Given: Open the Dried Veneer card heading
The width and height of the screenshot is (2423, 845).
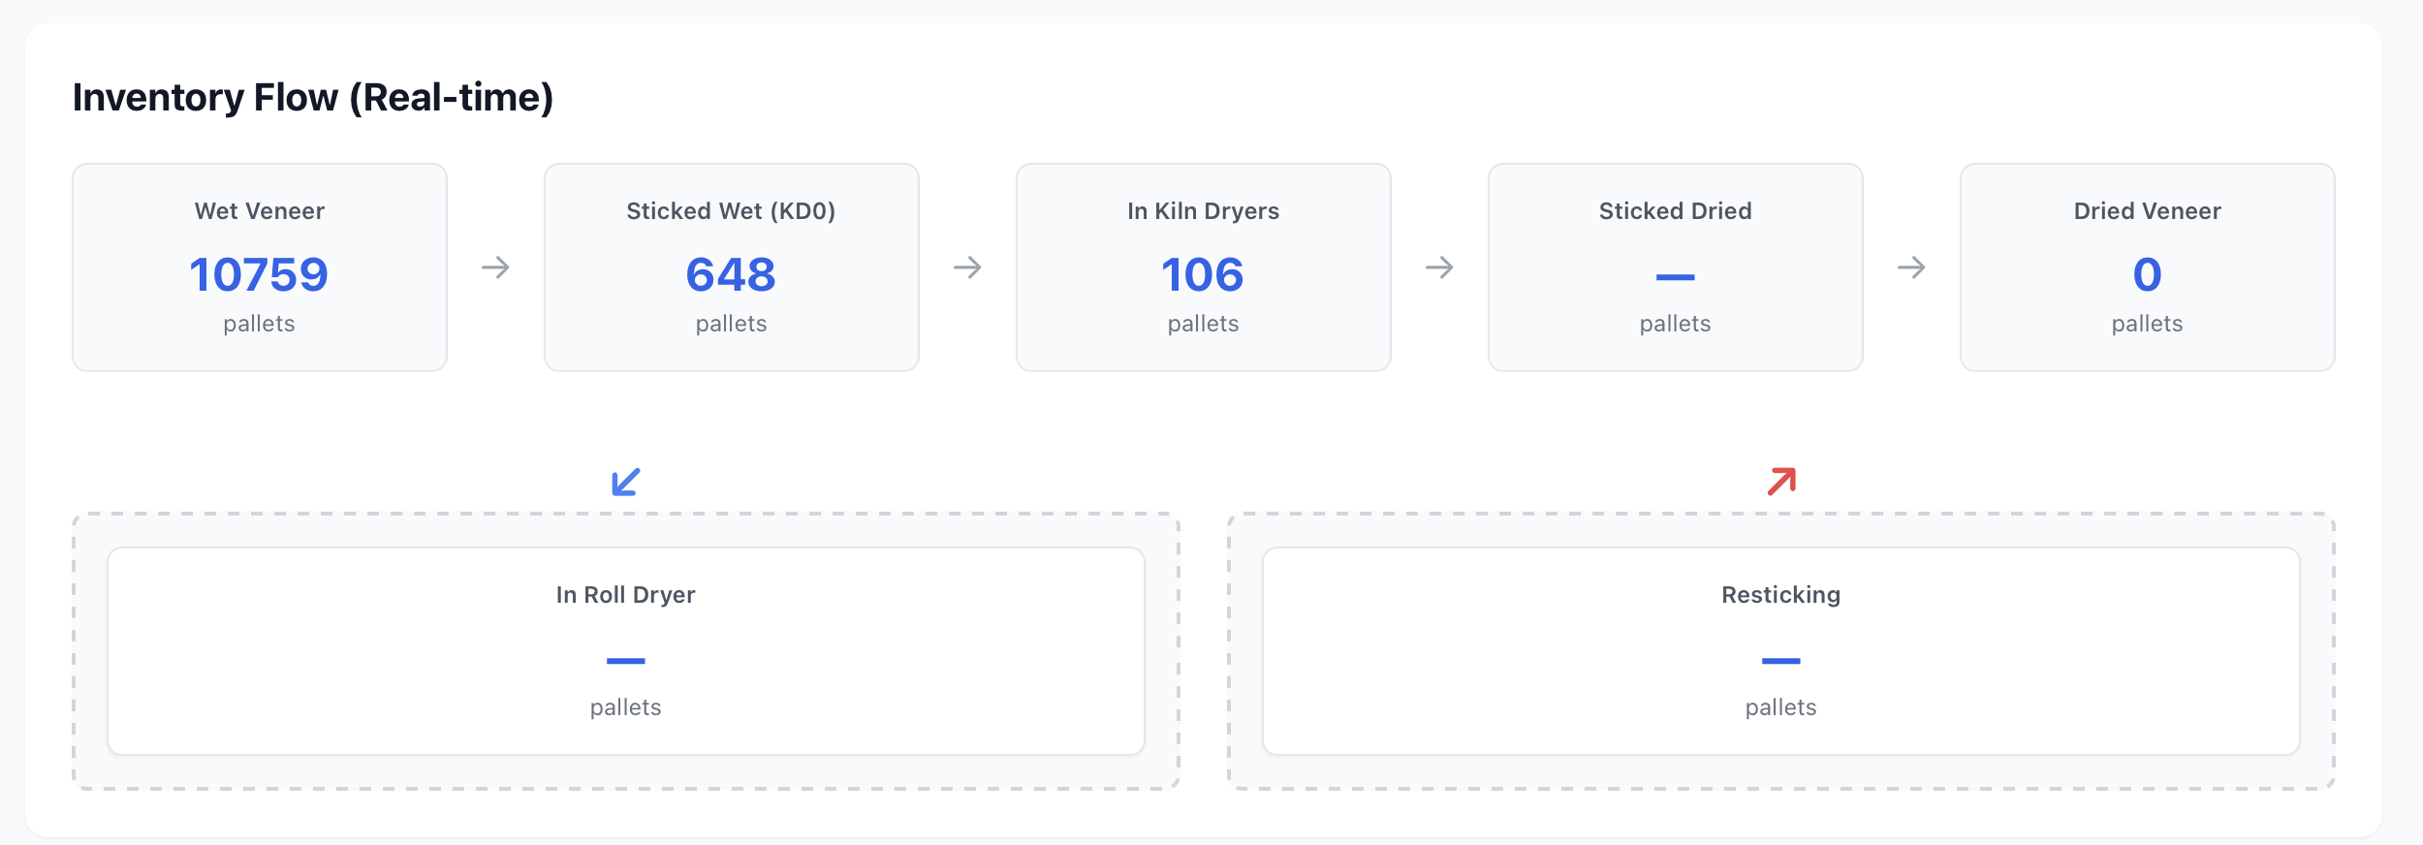Looking at the screenshot, I should click(2147, 211).
